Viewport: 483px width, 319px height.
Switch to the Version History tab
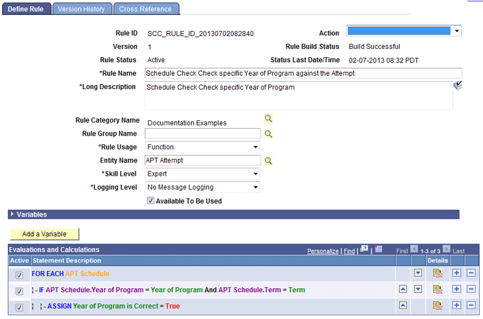(82, 8)
